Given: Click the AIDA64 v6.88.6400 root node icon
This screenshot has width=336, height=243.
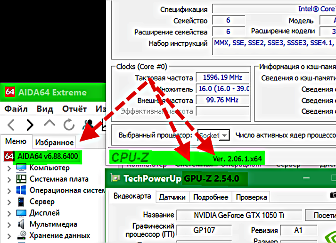Looking at the screenshot, I should click(x=9, y=156).
